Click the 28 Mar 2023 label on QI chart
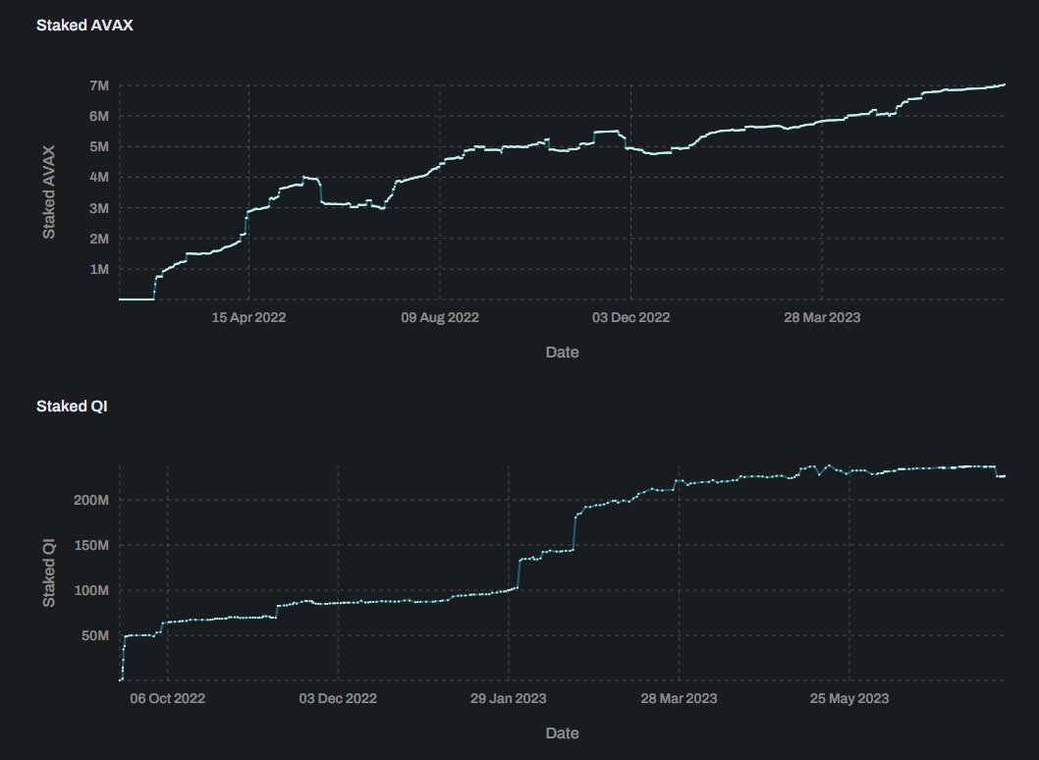The height and width of the screenshot is (760, 1039). point(679,698)
